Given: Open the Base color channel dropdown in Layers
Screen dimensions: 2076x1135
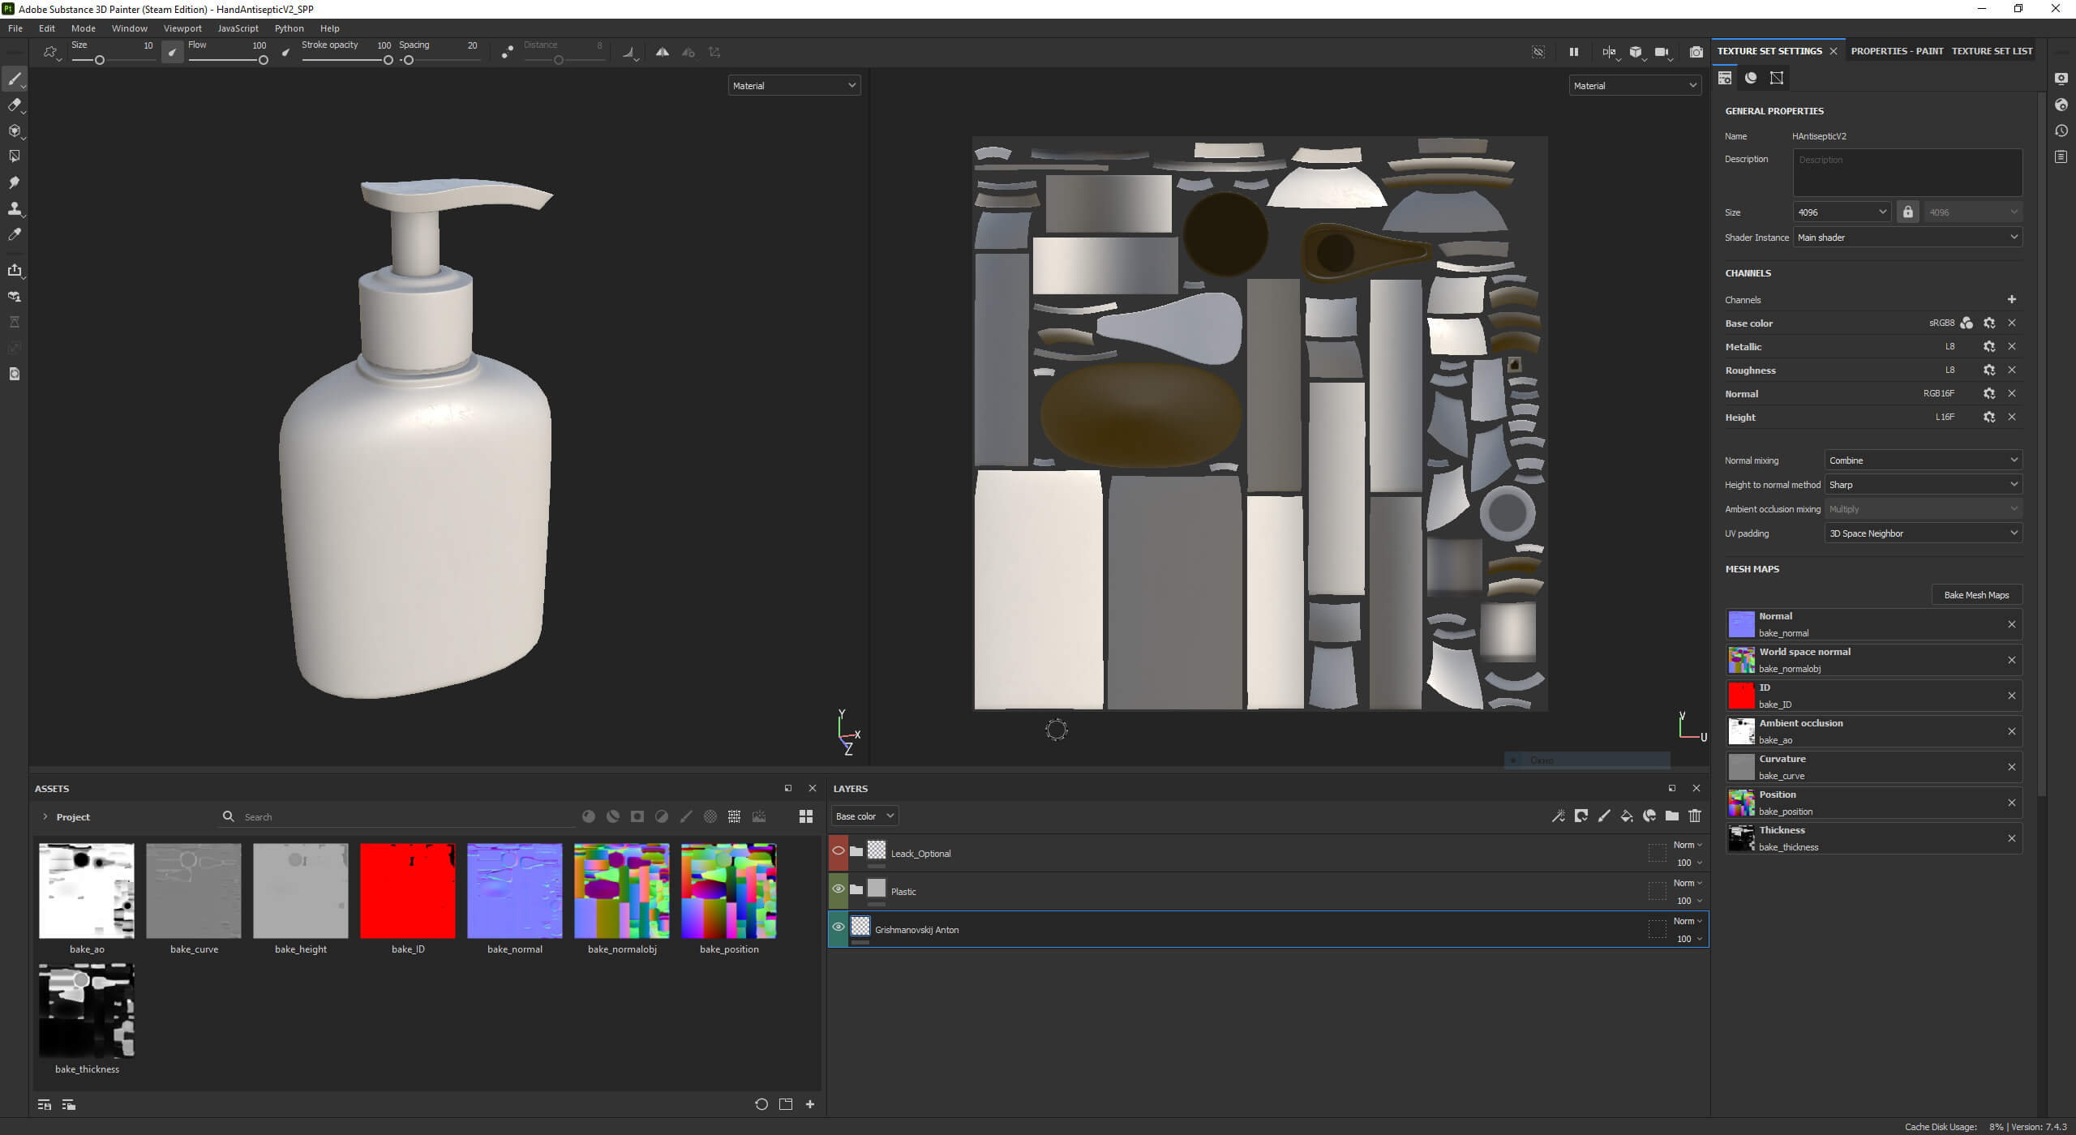Looking at the screenshot, I should [x=864, y=816].
